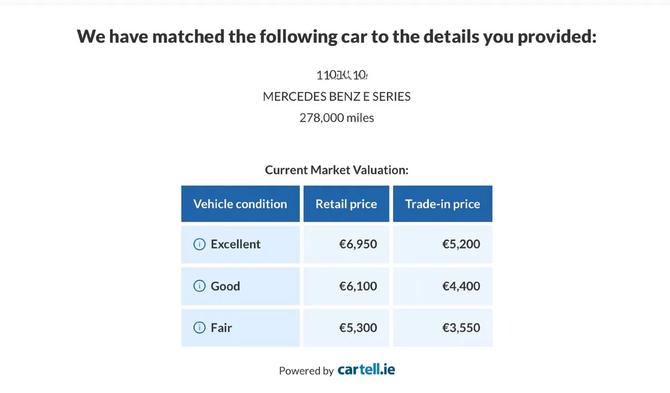Click the €6,100 retail price cell
Viewport: 670px width, 393px height.
(x=346, y=286)
